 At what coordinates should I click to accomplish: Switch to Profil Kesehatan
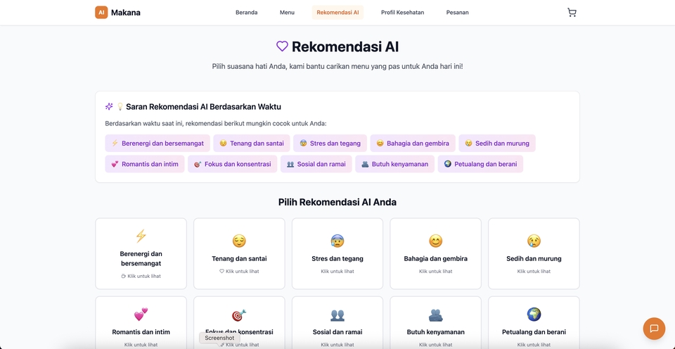point(402,12)
